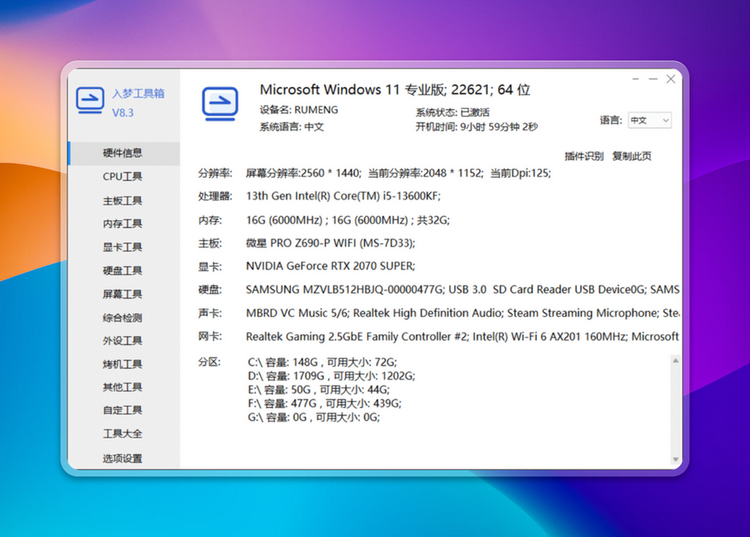750x537 pixels.
Task: Click memory text 16G (6000MHz) 共32G
Action: 347,219
